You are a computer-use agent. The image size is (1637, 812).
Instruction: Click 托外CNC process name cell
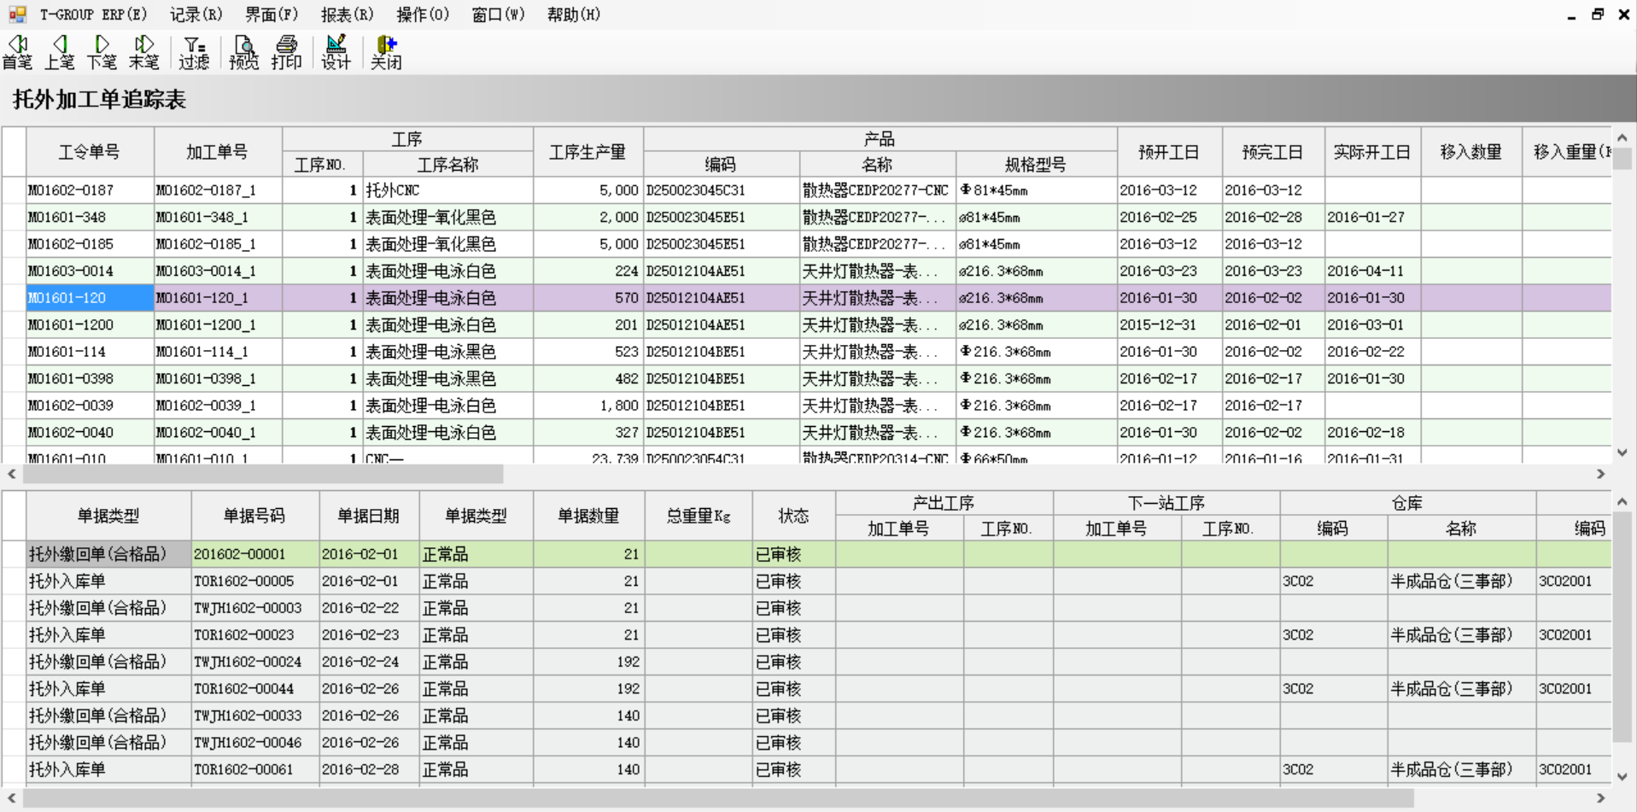click(448, 190)
